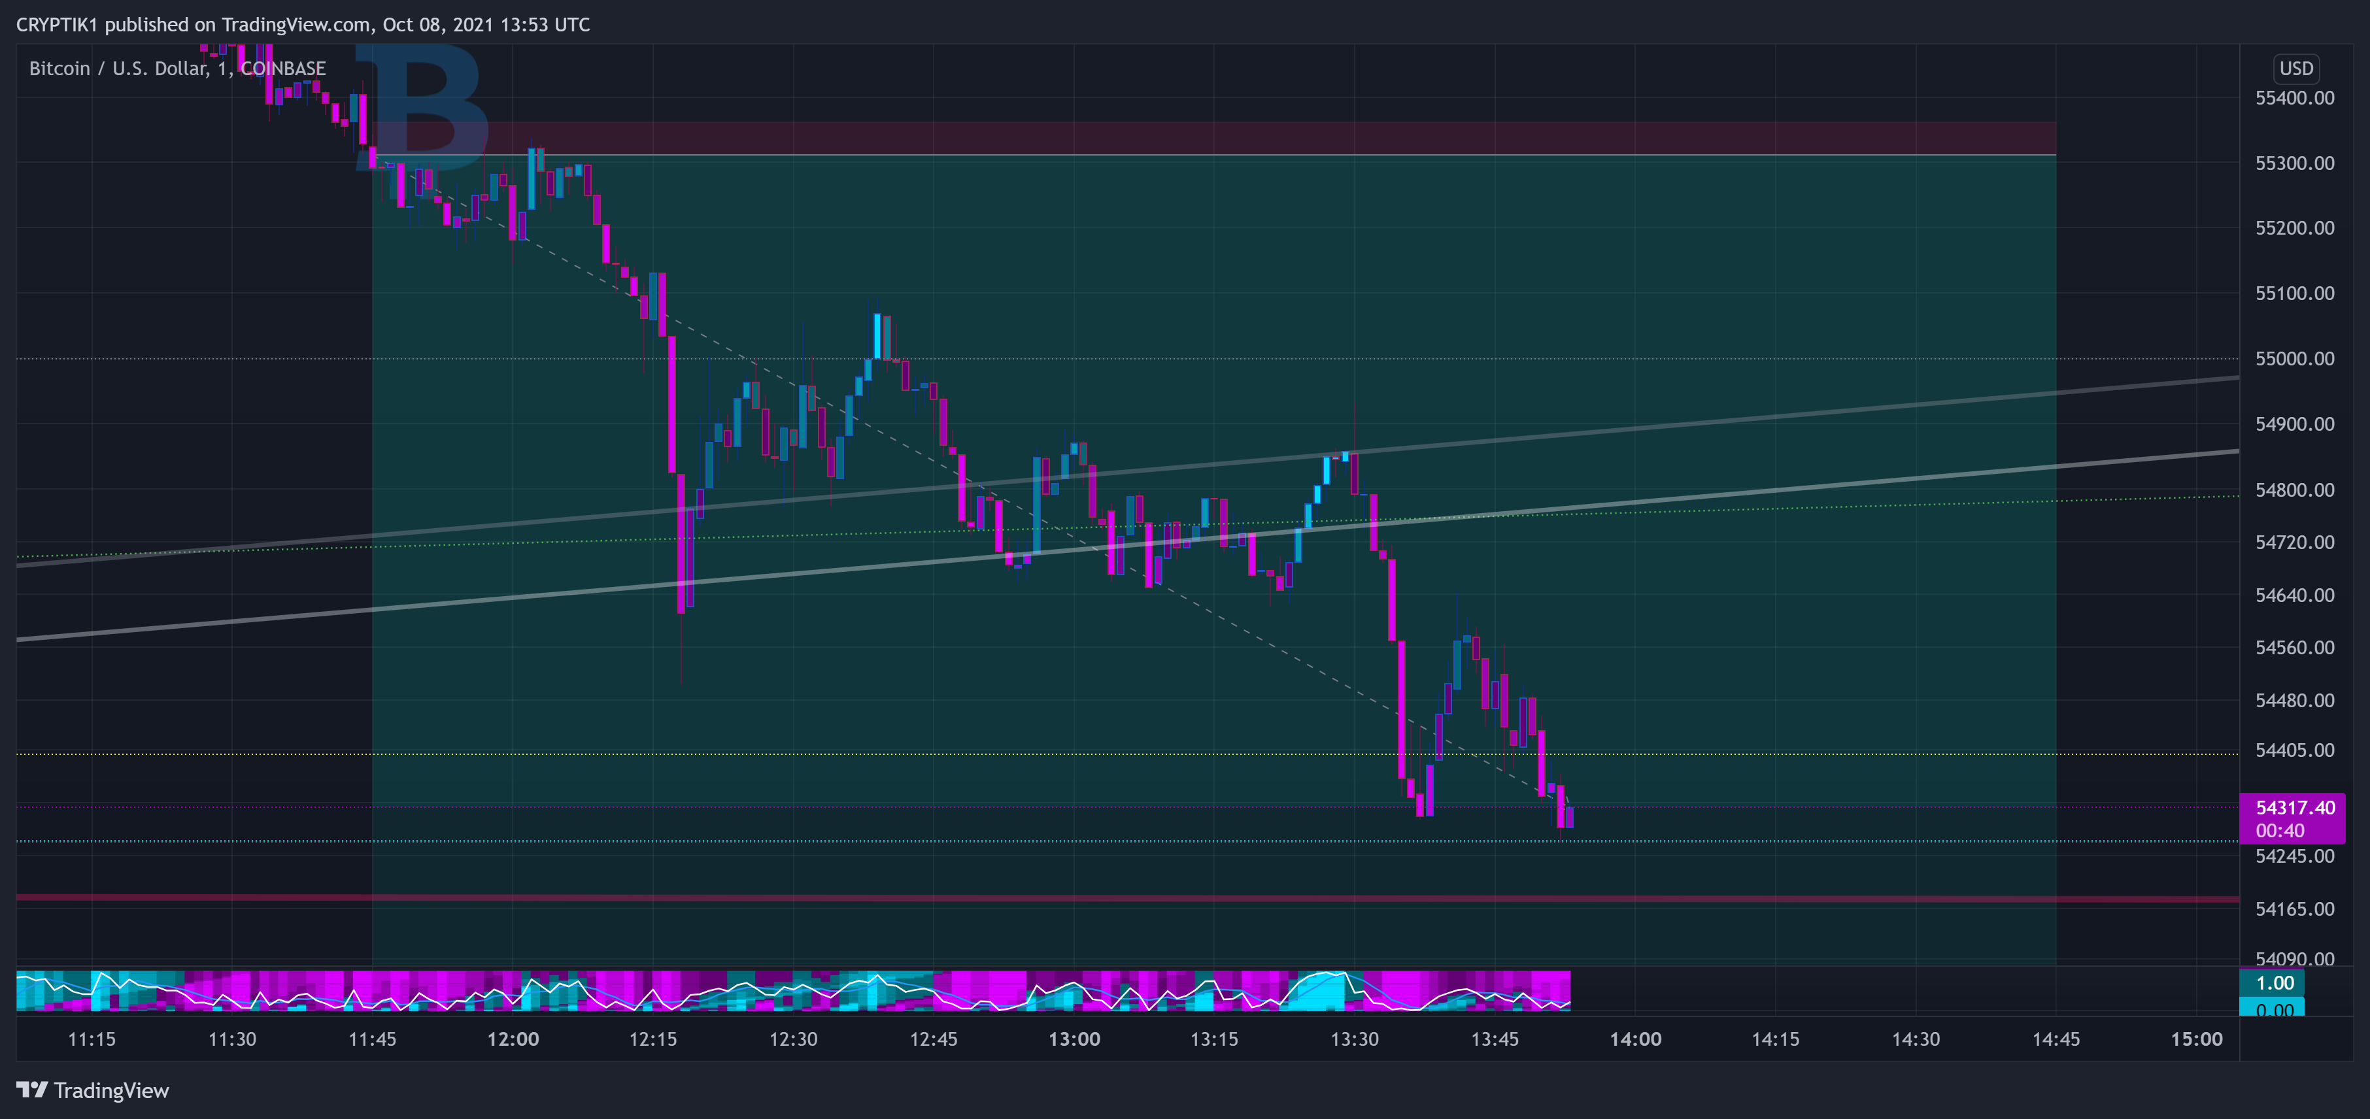Click the published-by CRYPTIK1 header text
2370x1119 pixels.
[303, 24]
